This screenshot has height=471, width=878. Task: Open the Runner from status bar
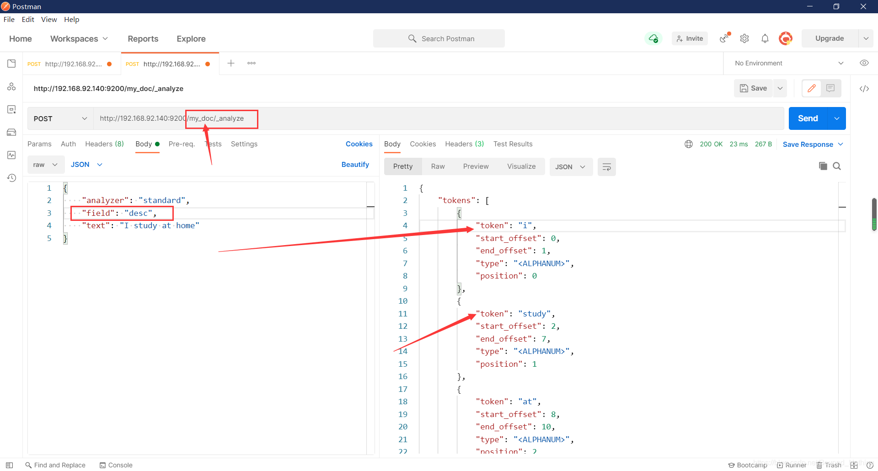(792, 465)
